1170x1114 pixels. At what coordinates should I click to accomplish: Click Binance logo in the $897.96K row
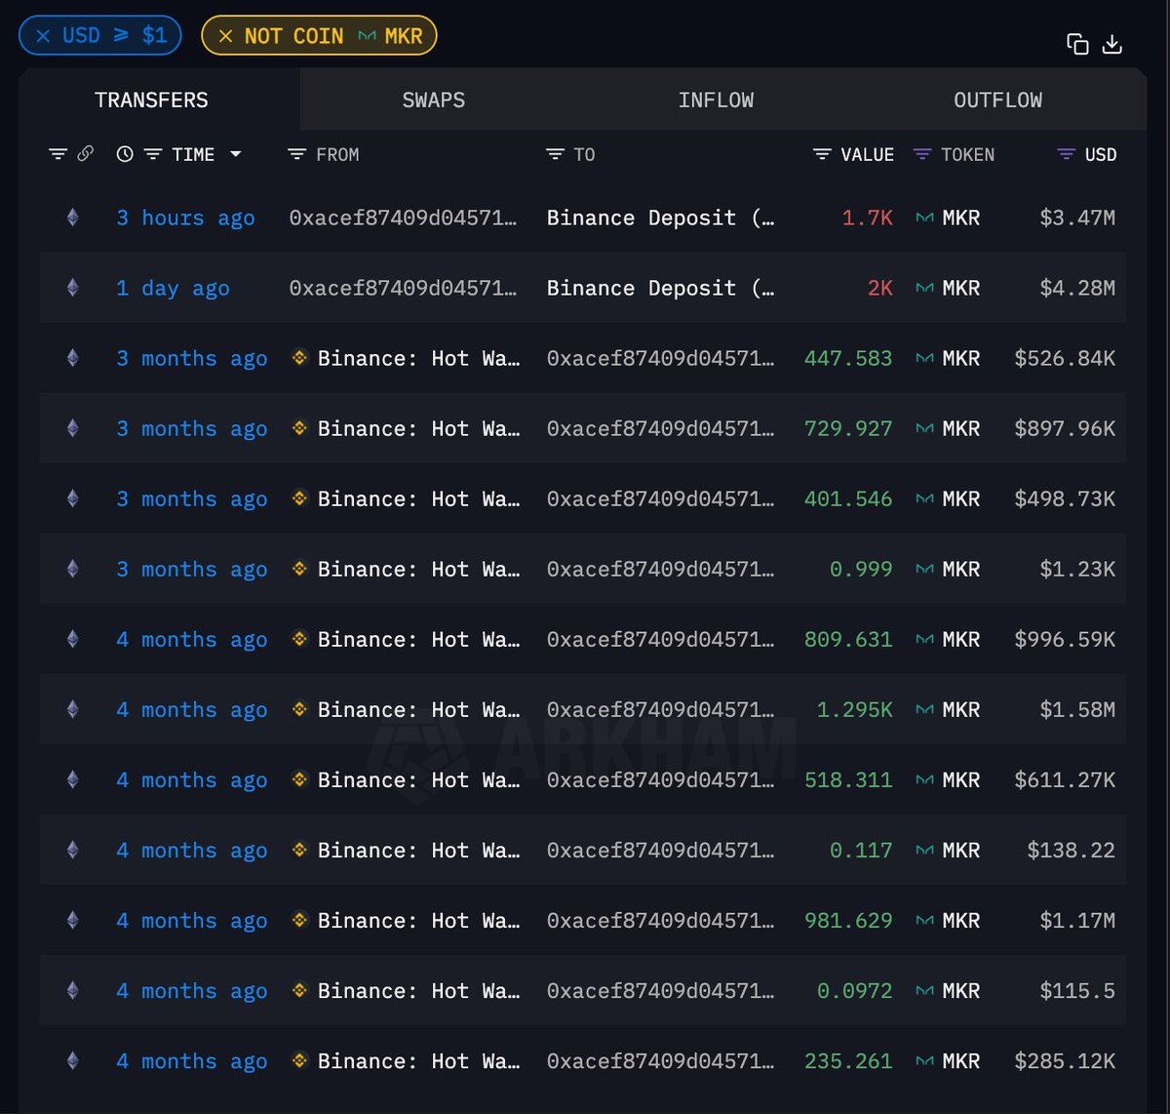pyautogui.click(x=299, y=428)
